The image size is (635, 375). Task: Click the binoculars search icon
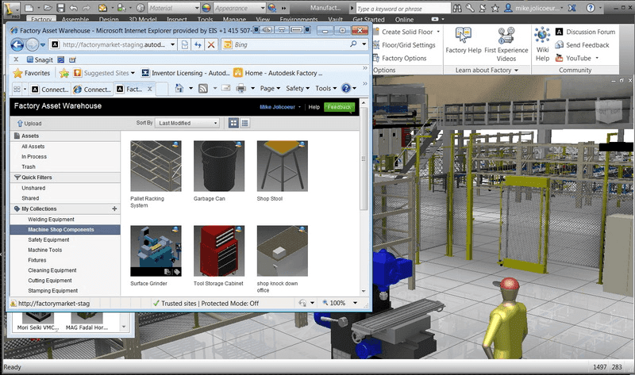point(457,8)
